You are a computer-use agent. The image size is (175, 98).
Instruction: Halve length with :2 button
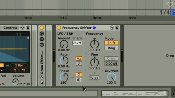(14, 70)
